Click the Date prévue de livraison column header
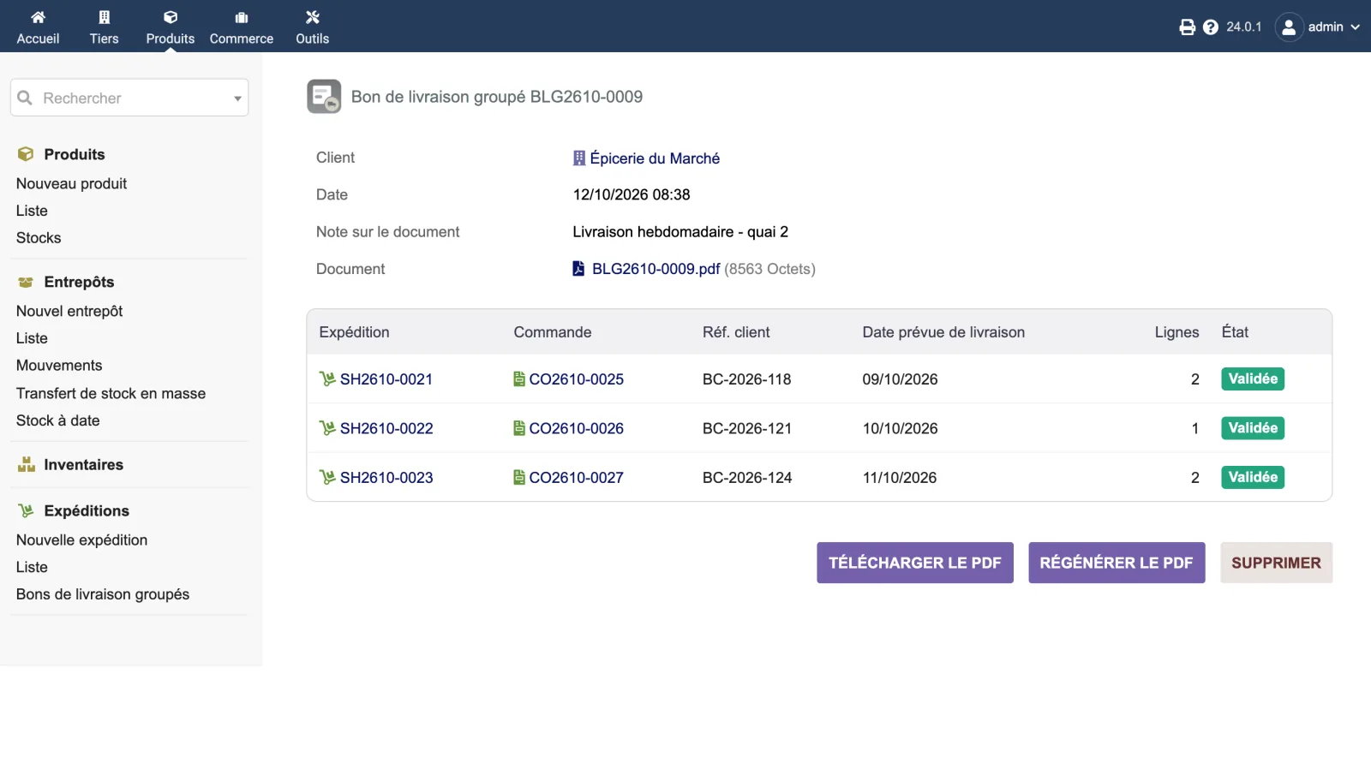Viewport: 1371px width, 763px height. click(943, 332)
